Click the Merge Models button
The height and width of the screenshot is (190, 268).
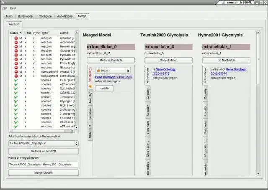pyautogui.click(x=44, y=172)
